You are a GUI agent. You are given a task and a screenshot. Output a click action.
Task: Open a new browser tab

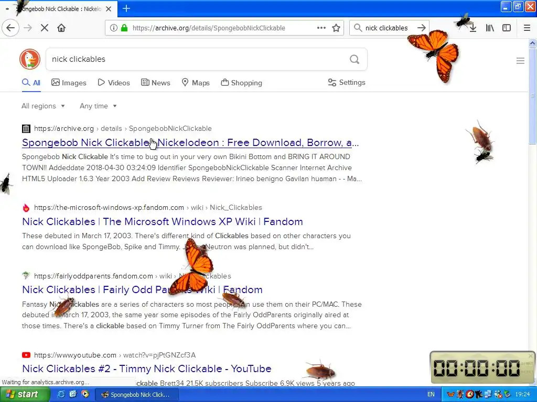coord(126,8)
